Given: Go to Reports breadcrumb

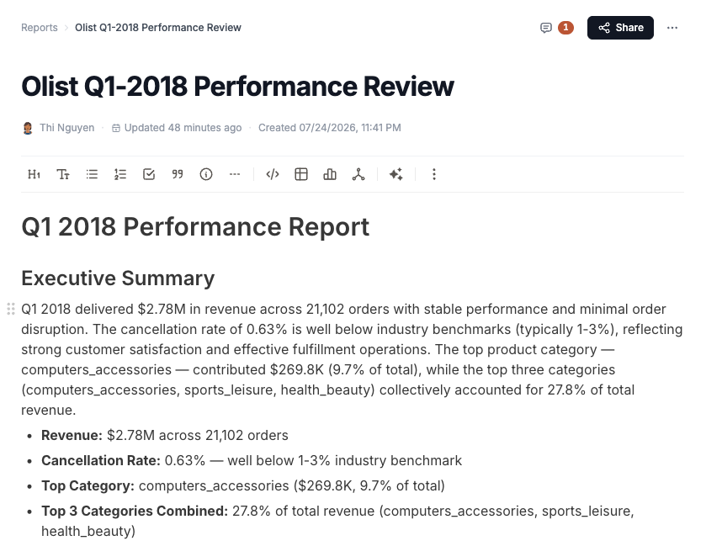Looking at the screenshot, I should click(40, 28).
